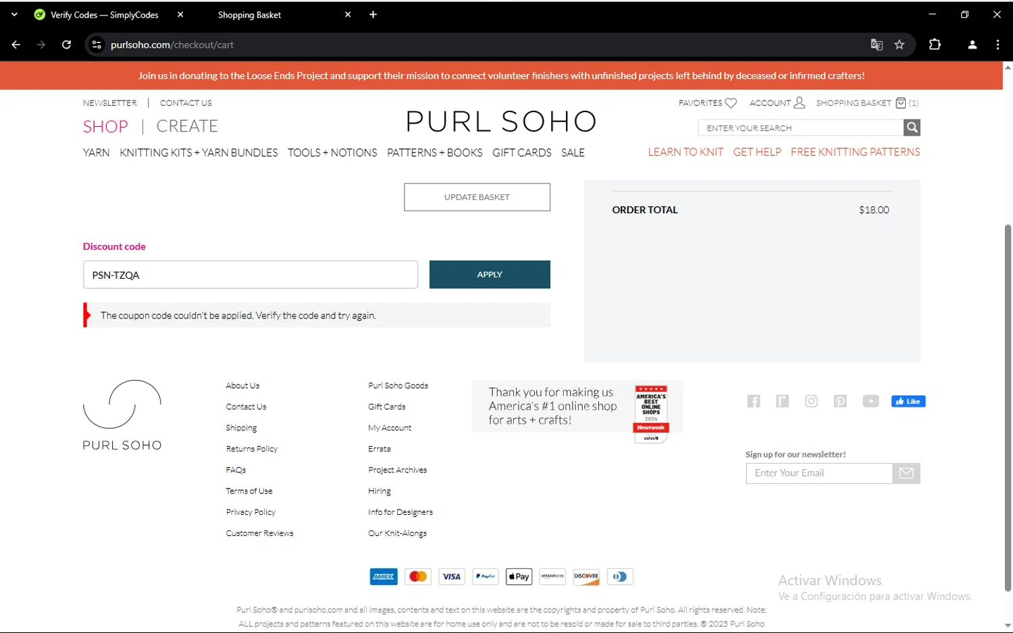
Task: Click the PURL SOHO header logo
Action: pyautogui.click(x=501, y=121)
